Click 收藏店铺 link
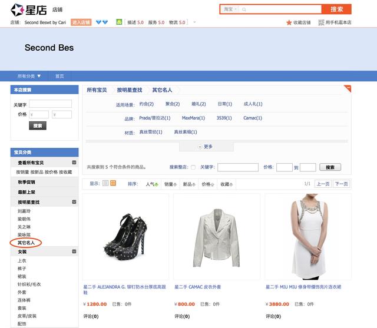Viewport: 377px width, 328px height. click(302, 22)
